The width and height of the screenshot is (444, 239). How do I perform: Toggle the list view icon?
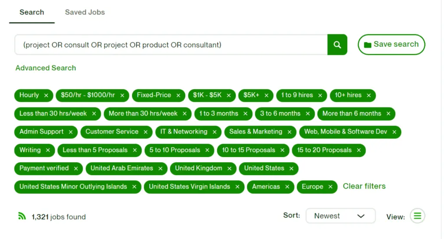(x=417, y=216)
